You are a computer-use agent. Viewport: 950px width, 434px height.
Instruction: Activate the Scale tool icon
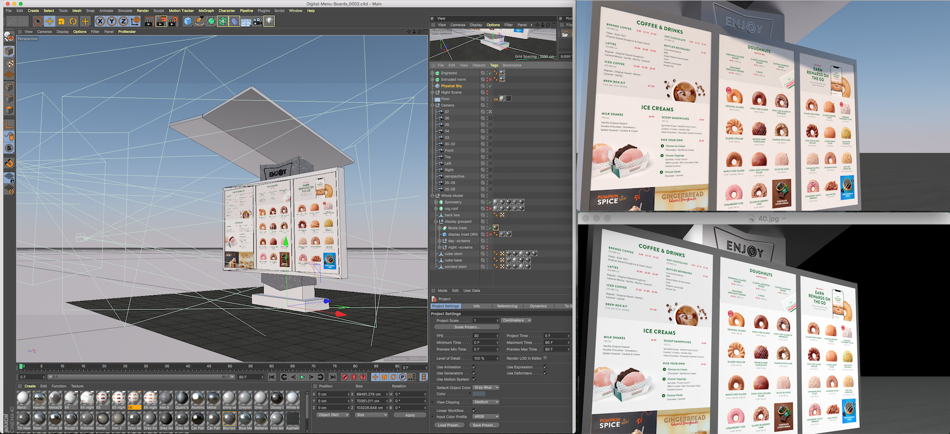[x=62, y=21]
